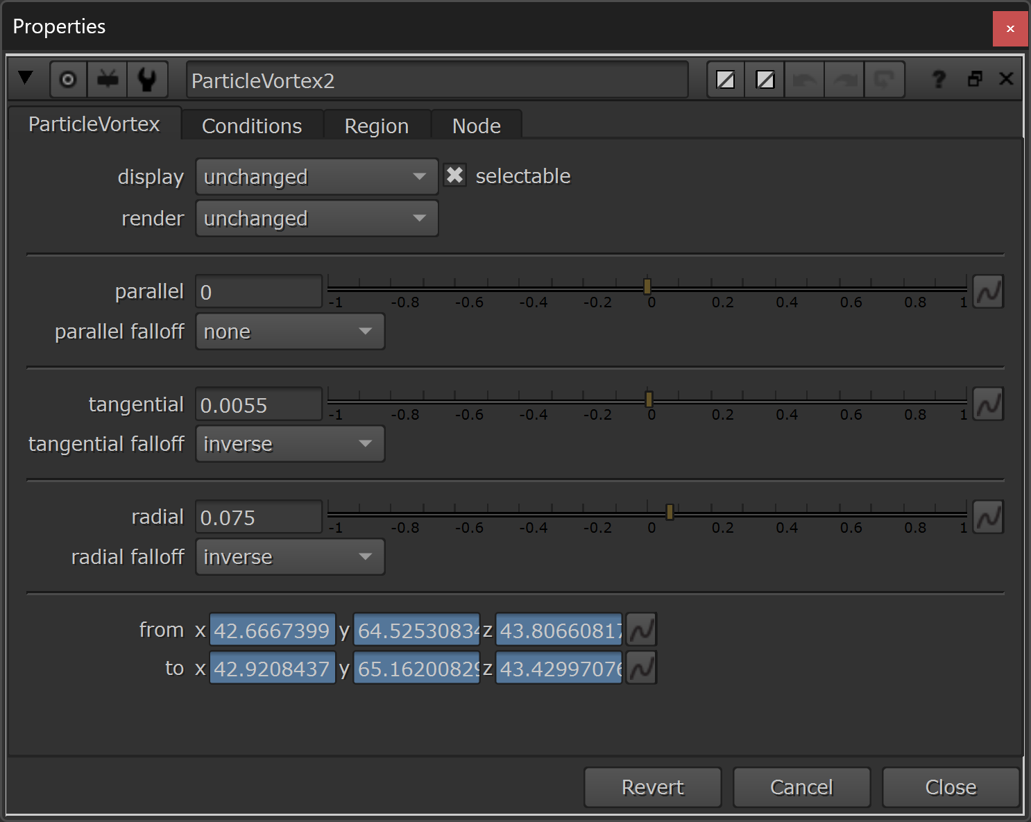Click the camera/viewer icon beside node name

click(x=108, y=80)
